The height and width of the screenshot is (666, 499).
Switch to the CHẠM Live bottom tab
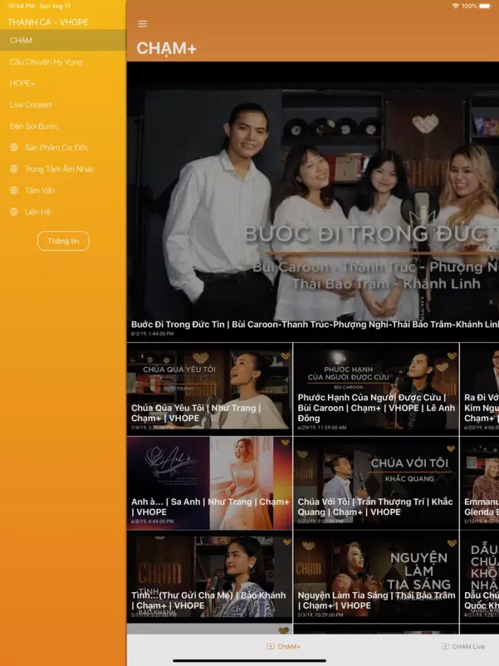463,647
